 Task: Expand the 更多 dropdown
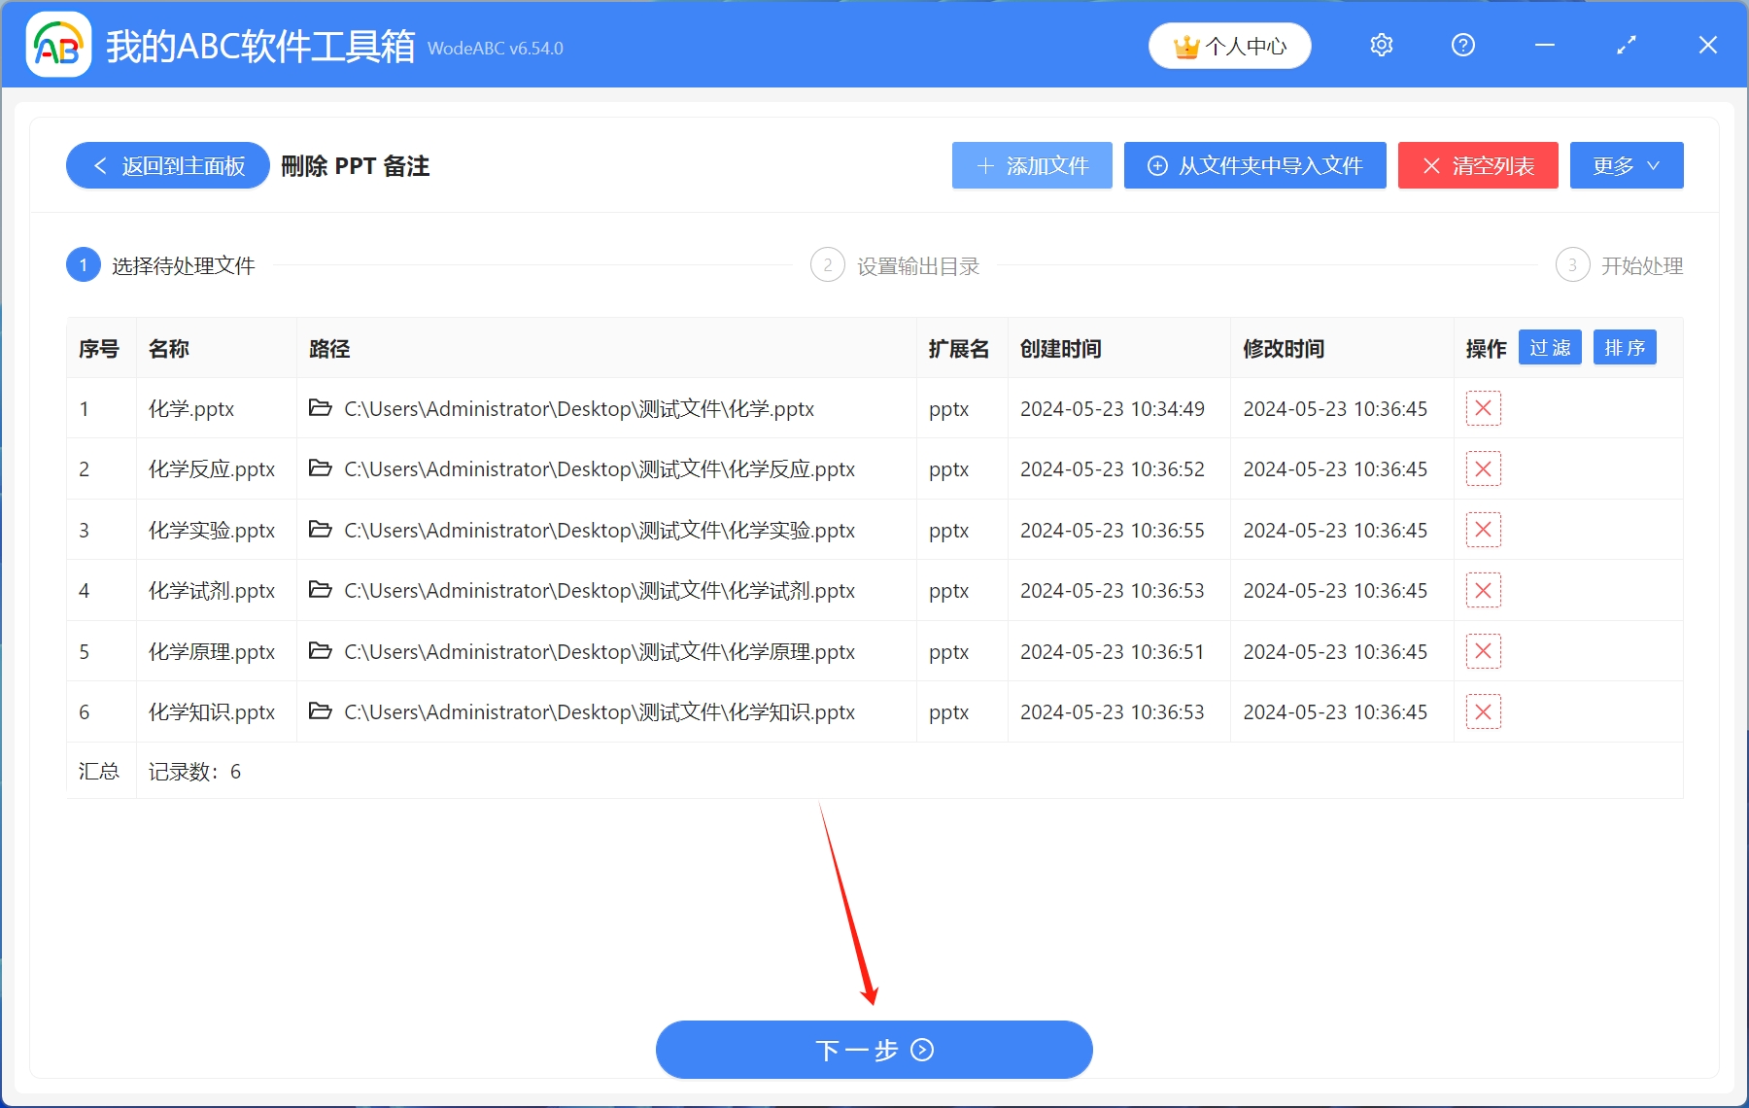[x=1626, y=165]
